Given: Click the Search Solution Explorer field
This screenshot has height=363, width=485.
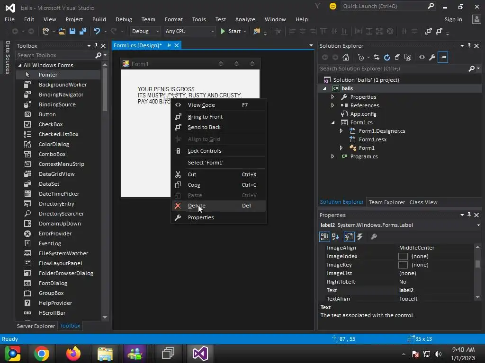Looking at the screenshot, I should 393,69.
